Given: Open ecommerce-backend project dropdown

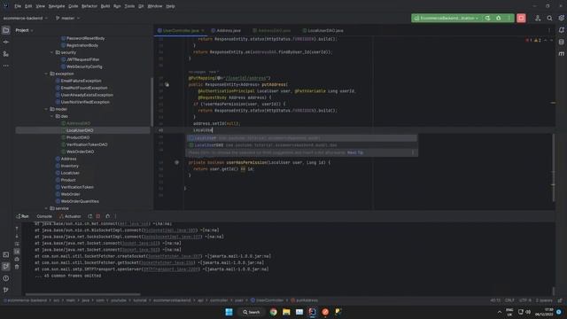Looking at the screenshot, I should click(x=26, y=18).
